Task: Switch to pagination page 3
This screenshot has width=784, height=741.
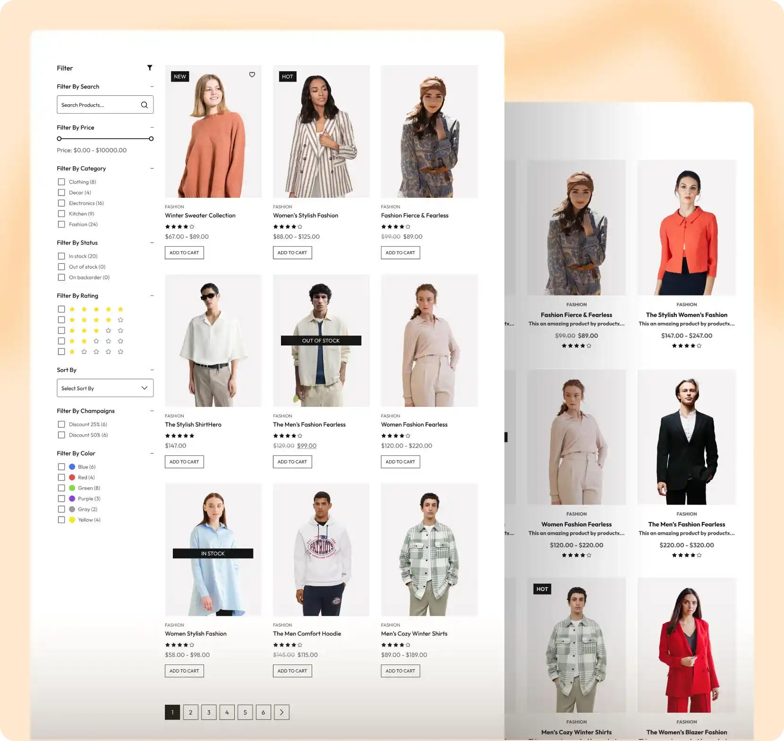Action: [208, 712]
